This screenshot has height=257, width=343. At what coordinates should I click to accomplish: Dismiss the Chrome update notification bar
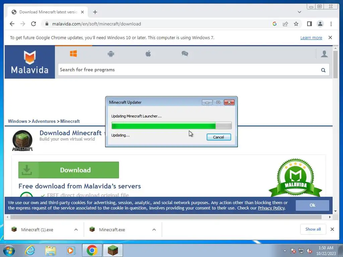click(330, 37)
